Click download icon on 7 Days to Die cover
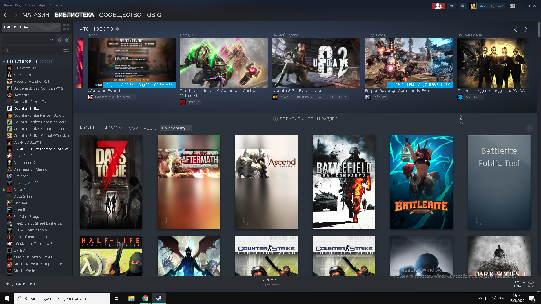The width and height of the screenshot is (541, 304). pyautogui.click(x=88, y=221)
